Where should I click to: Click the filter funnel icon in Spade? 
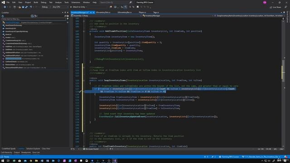(x=68, y=19)
